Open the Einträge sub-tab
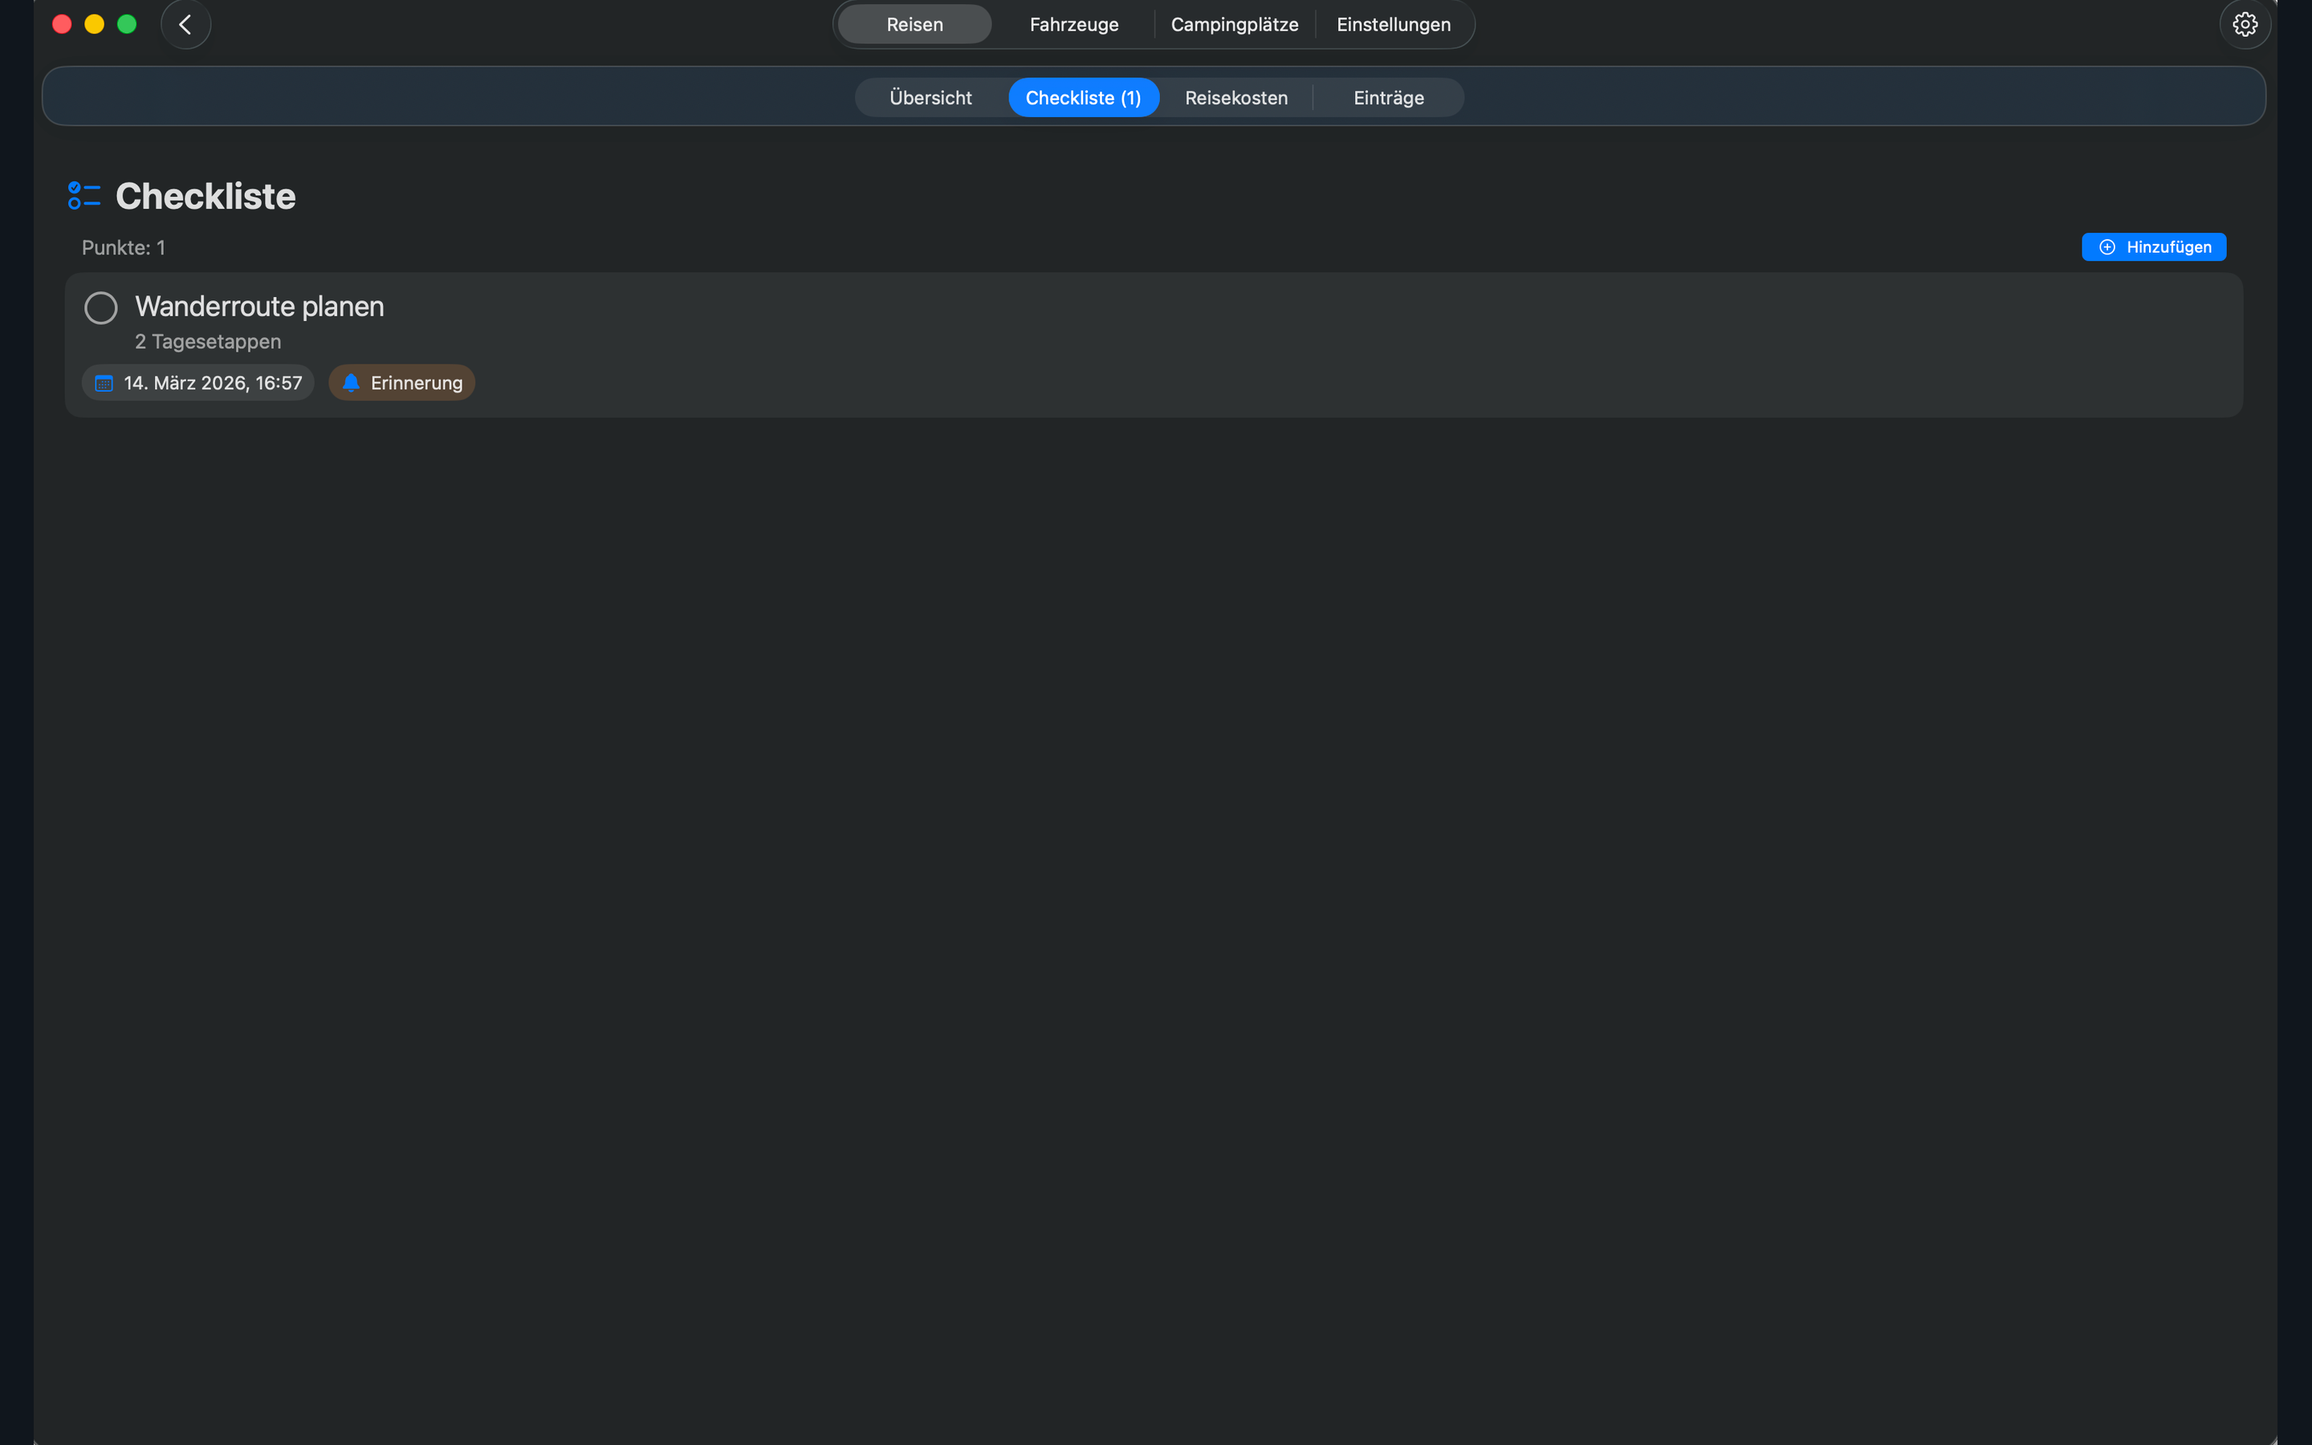Image resolution: width=2312 pixels, height=1445 pixels. pos(1388,97)
